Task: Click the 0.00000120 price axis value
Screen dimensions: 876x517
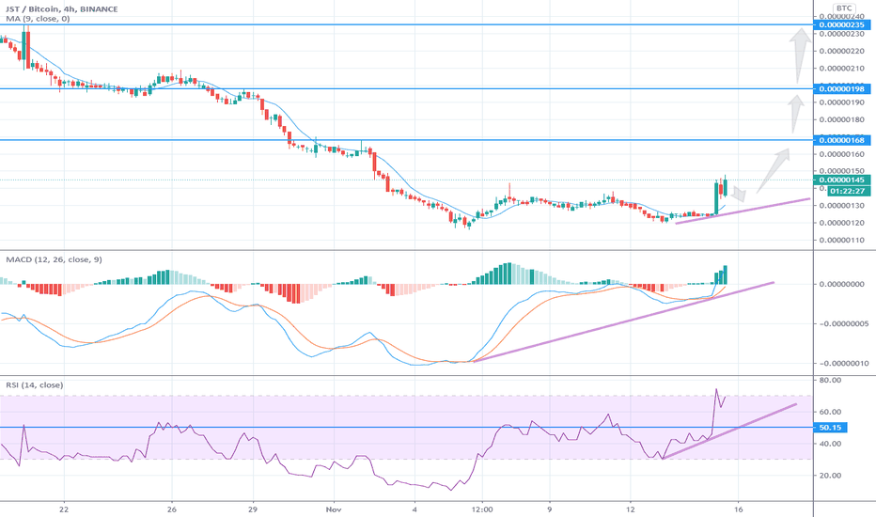Action: [x=842, y=223]
